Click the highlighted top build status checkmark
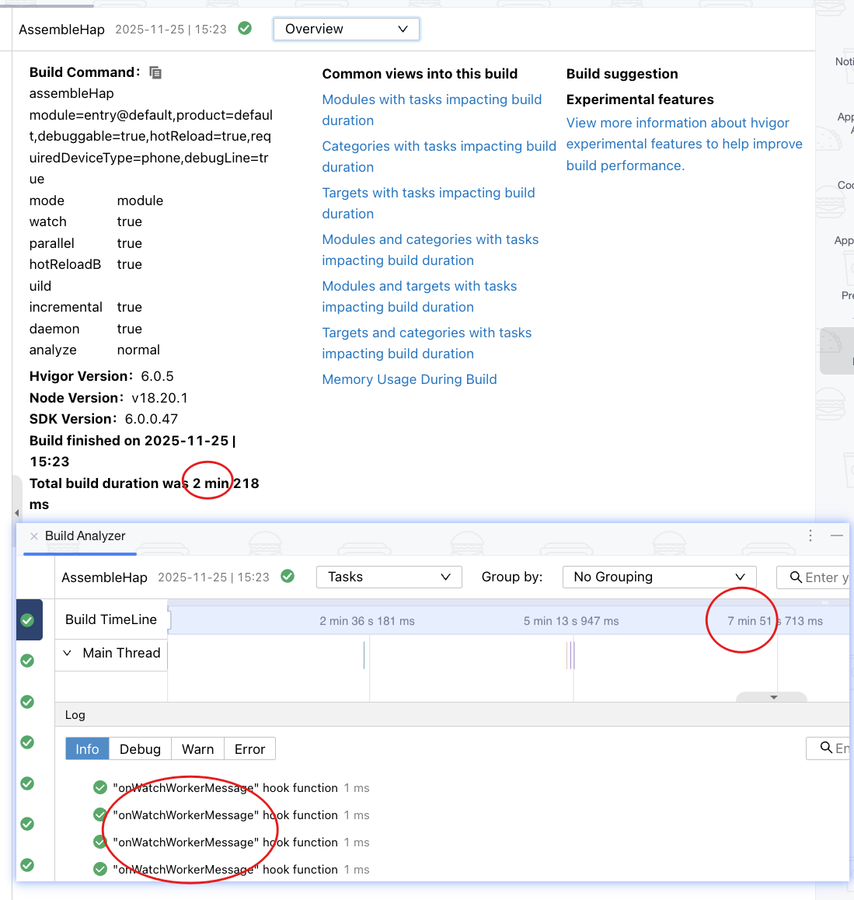The image size is (854, 900). click(x=28, y=620)
